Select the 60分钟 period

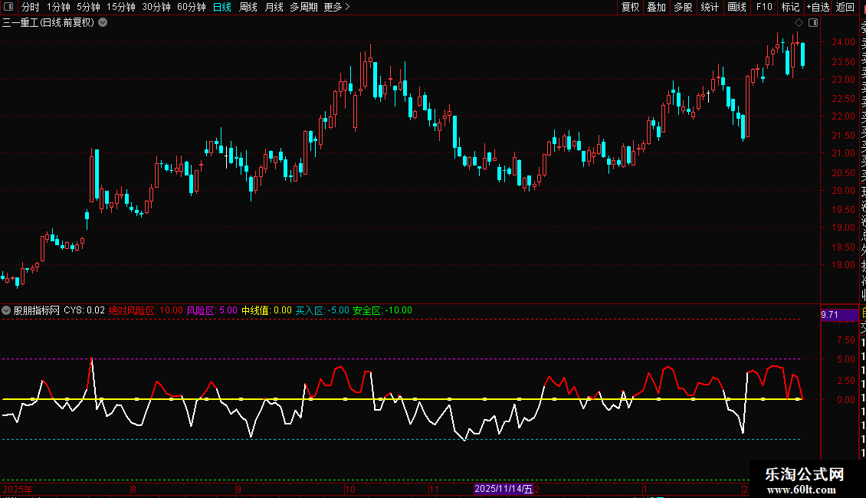point(192,7)
